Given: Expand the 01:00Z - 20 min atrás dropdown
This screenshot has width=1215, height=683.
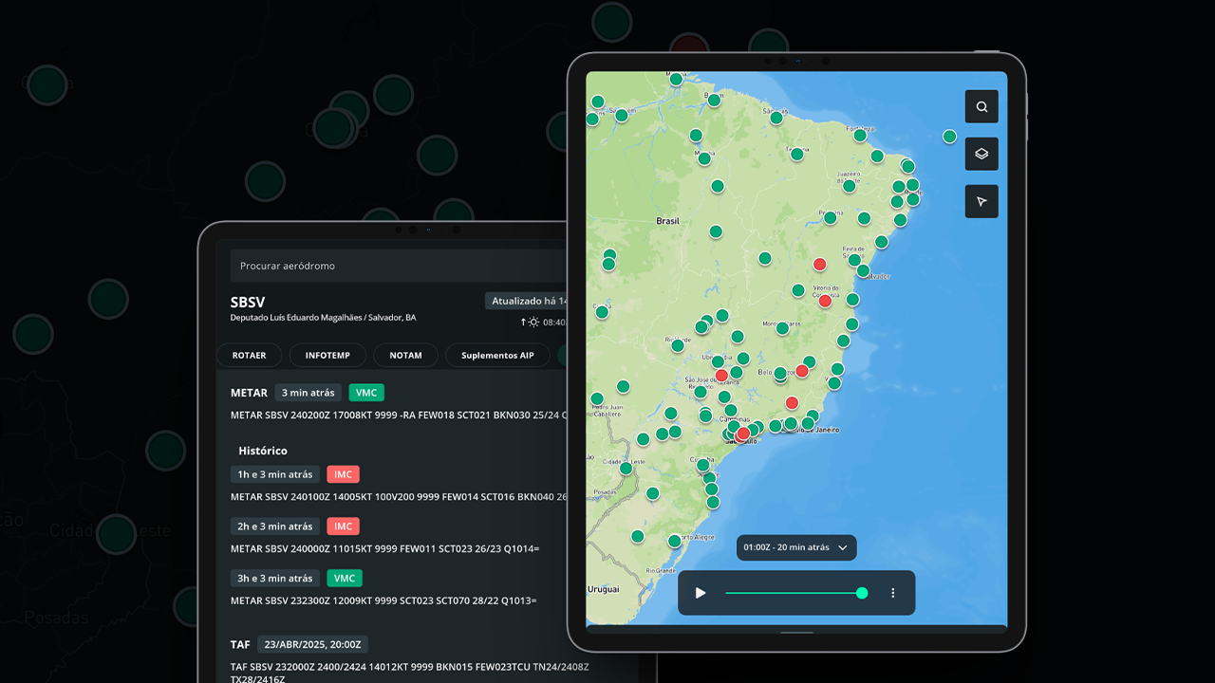Looking at the screenshot, I should tap(796, 547).
